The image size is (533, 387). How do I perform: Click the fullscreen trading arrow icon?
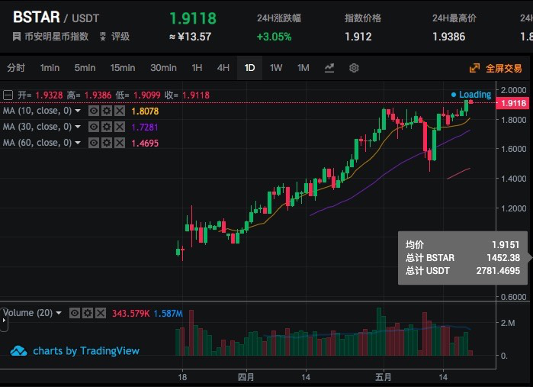pos(474,68)
